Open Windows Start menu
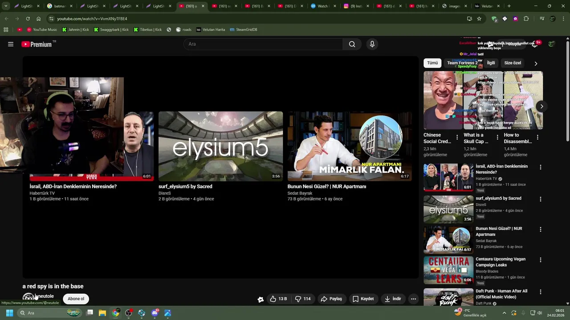 [x=9, y=313]
